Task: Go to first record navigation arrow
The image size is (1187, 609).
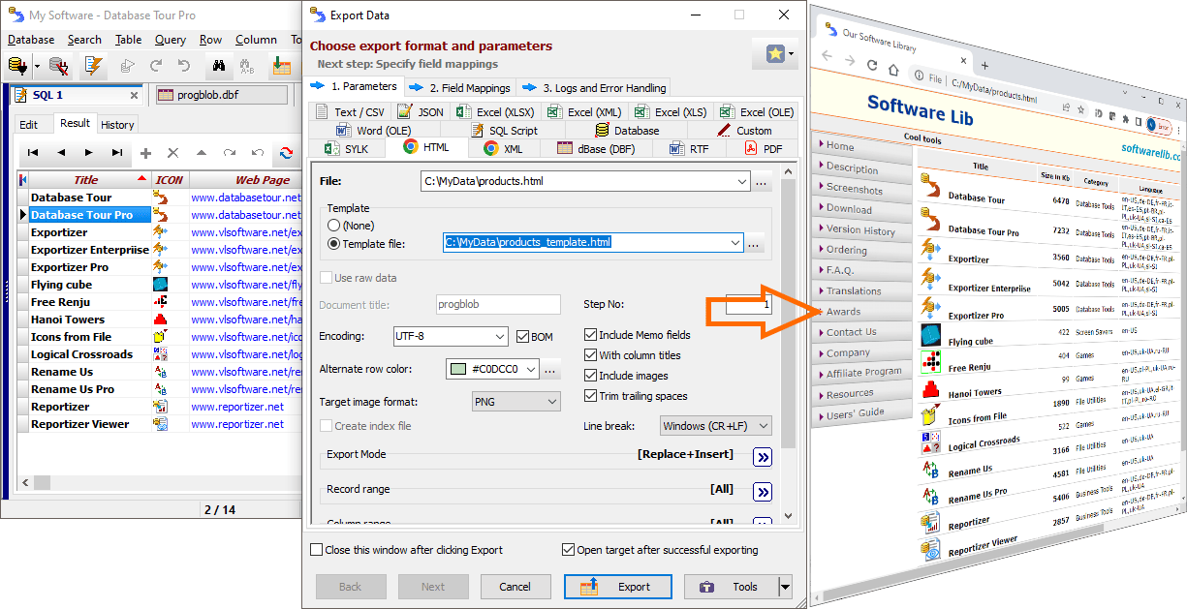Action: (33, 153)
